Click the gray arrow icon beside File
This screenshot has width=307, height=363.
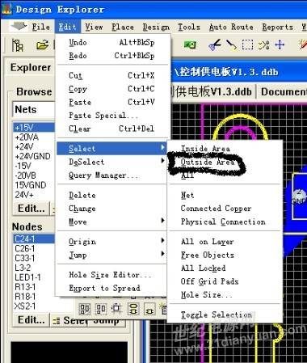[x=18, y=26]
